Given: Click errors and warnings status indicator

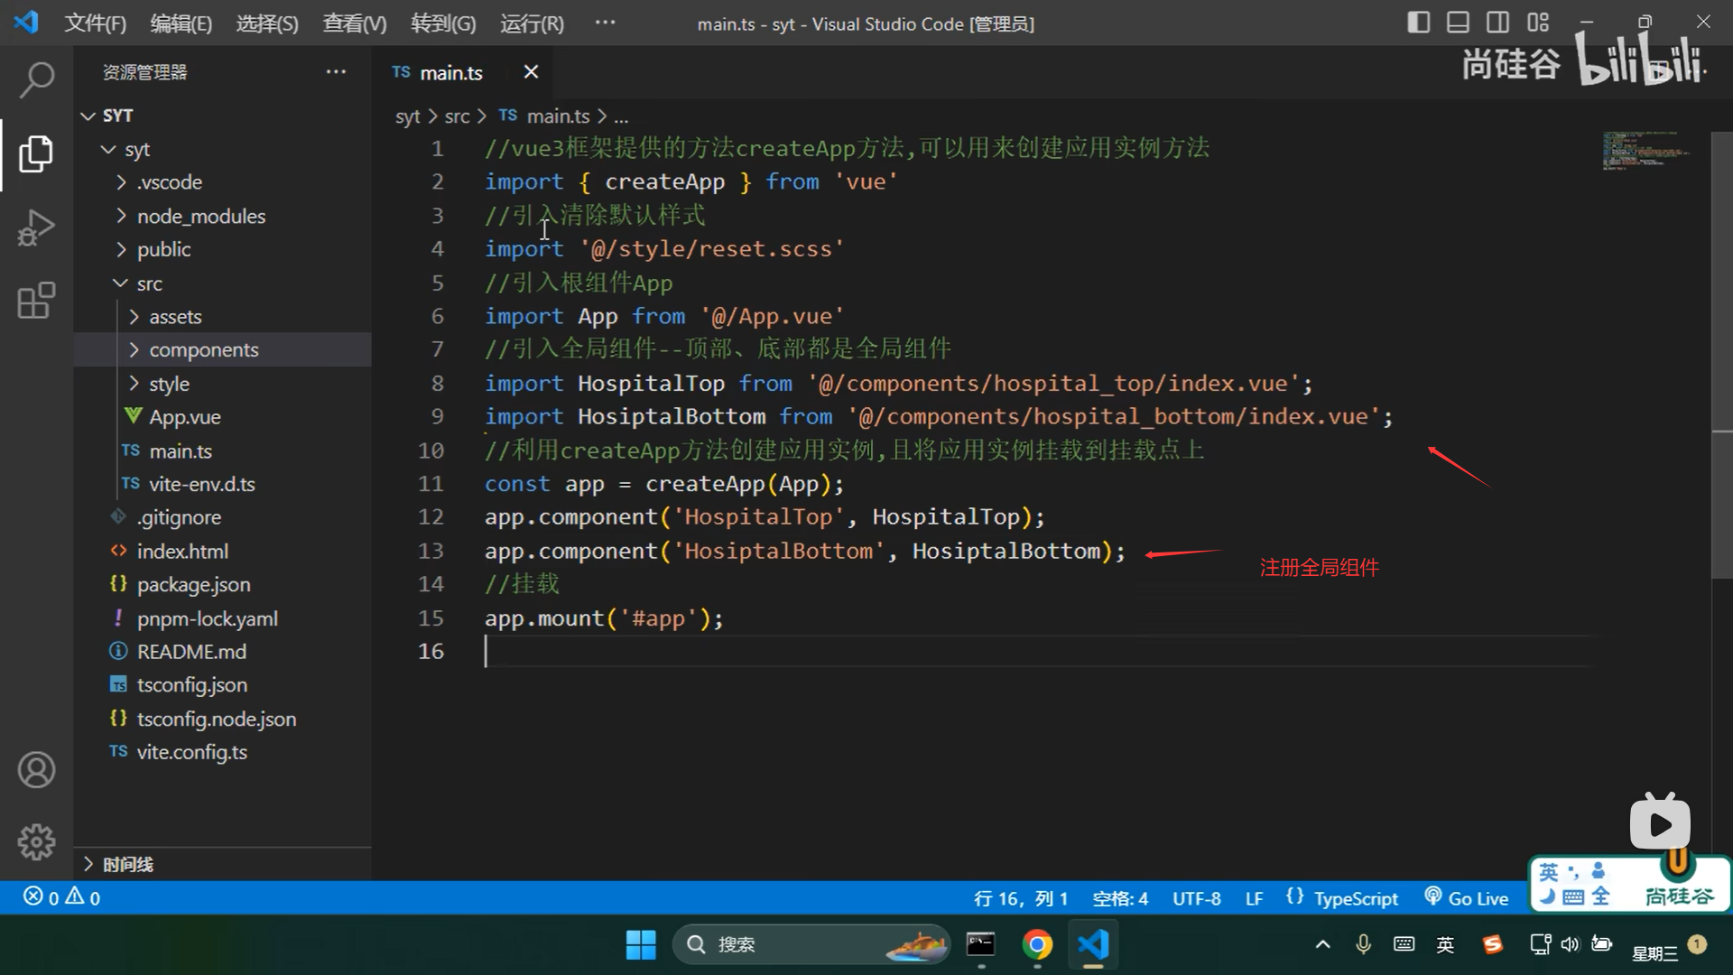Looking at the screenshot, I should coord(61,898).
